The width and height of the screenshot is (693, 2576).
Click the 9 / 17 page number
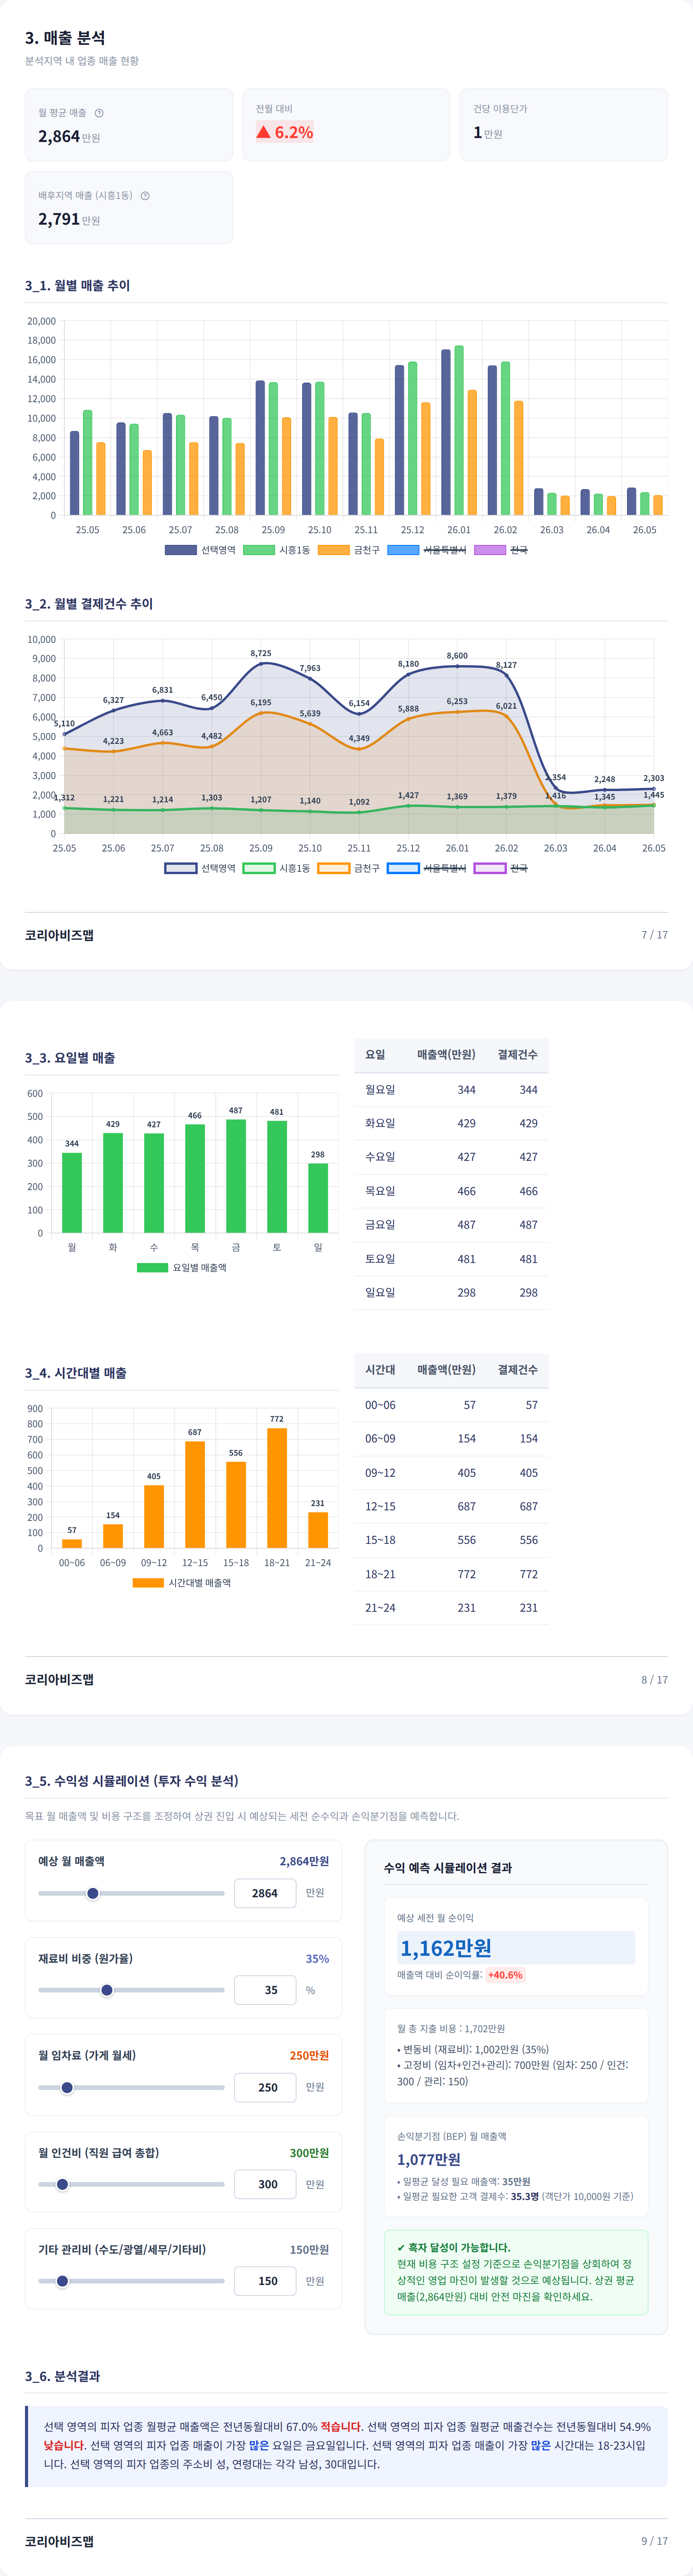point(655,2541)
